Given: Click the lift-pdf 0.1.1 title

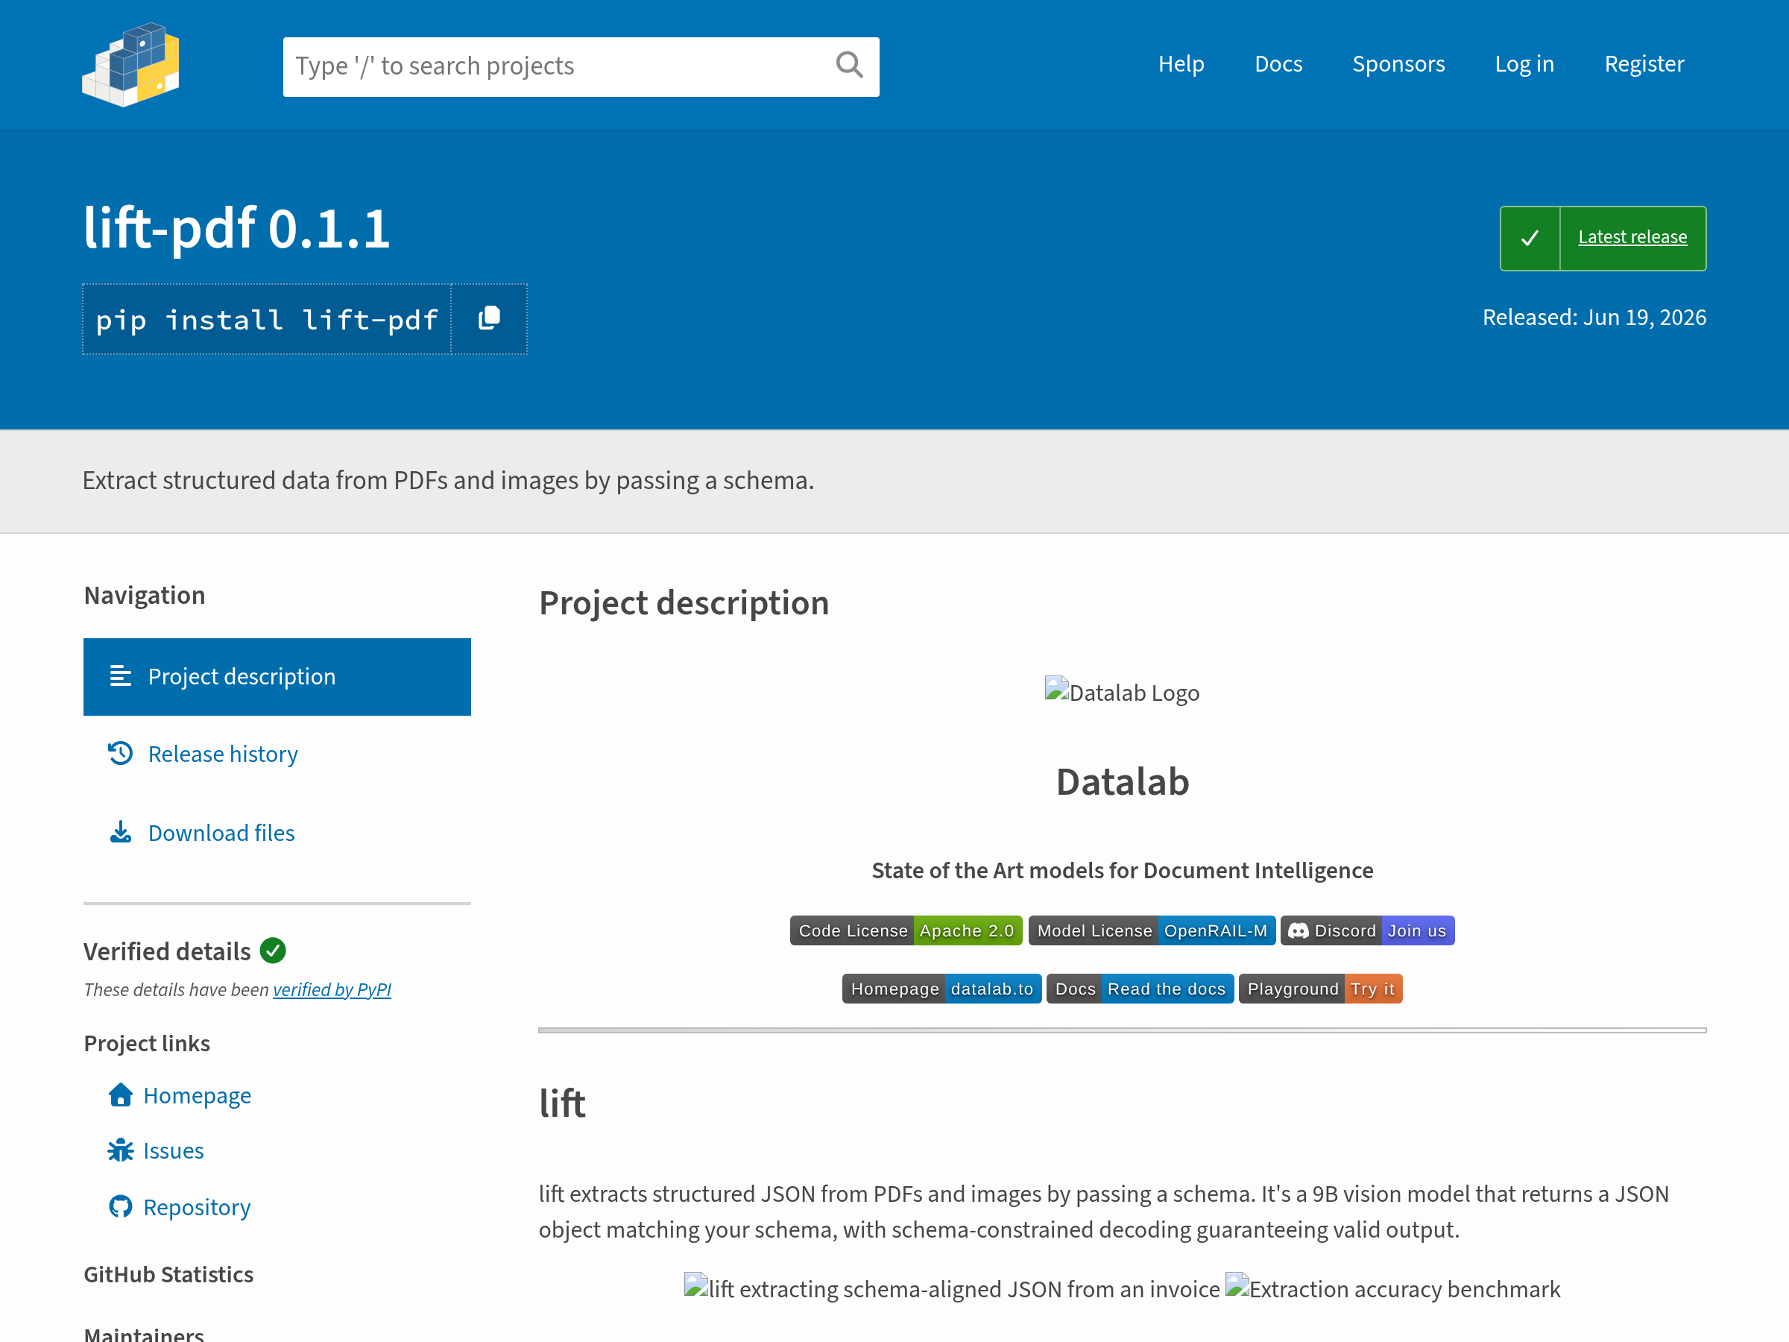Looking at the screenshot, I should [x=236, y=227].
